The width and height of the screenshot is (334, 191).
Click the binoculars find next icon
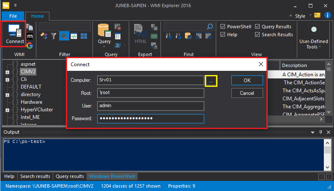pyautogui.click(x=178, y=36)
